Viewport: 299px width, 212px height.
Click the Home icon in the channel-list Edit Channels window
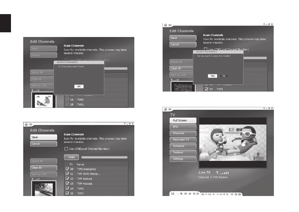click(x=26, y=125)
